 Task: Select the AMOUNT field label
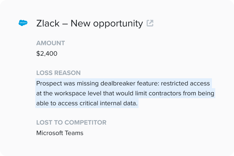click(x=50, y=43)
